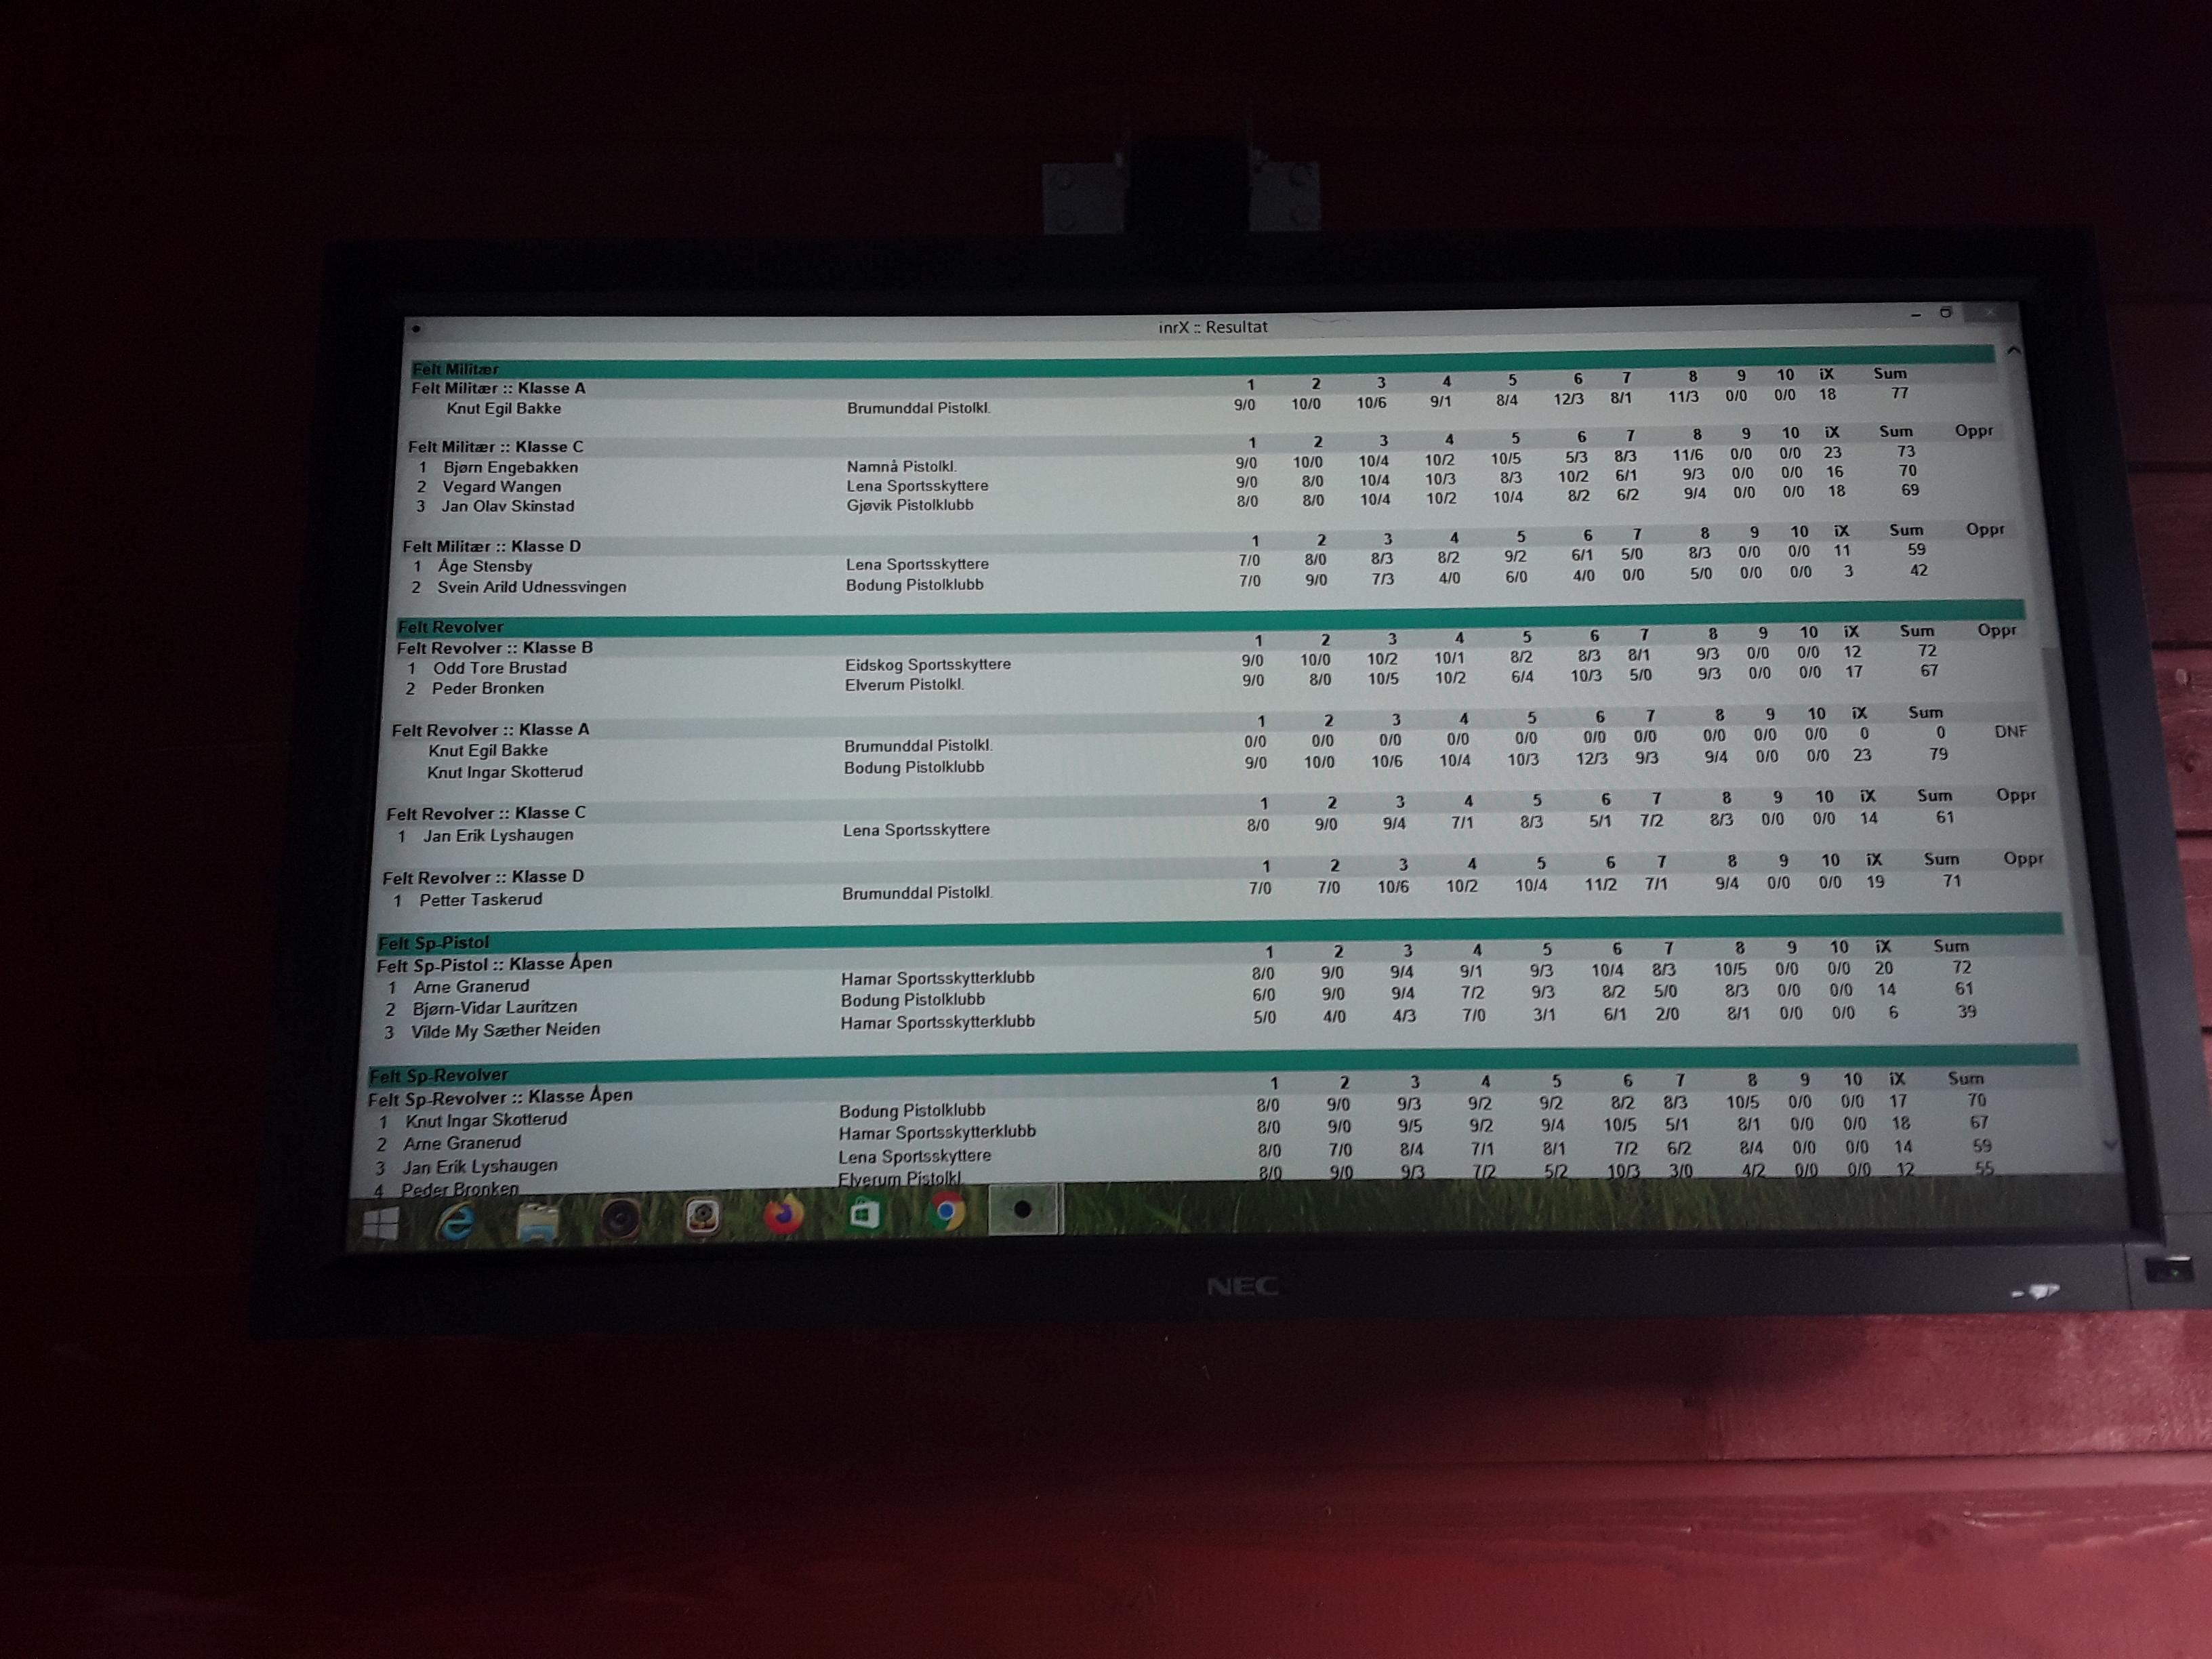Select the 'Felt Militær :: Klasse C' heading
The height and width of the screenshot is (1659, 2212).
(x=495, y=447)
